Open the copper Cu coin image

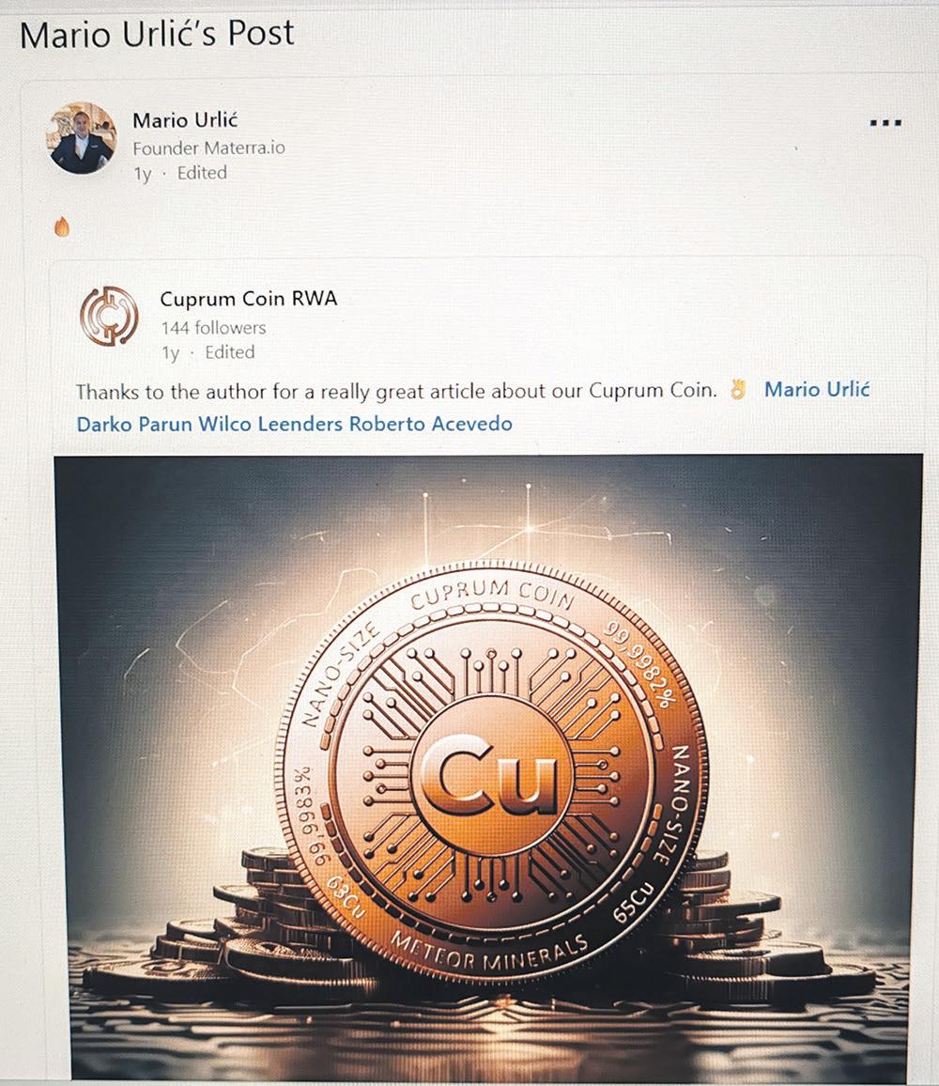(x=488, y=767)
